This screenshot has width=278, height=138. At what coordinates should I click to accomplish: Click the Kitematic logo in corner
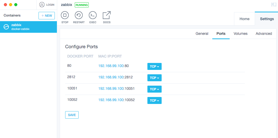(274, 5)
